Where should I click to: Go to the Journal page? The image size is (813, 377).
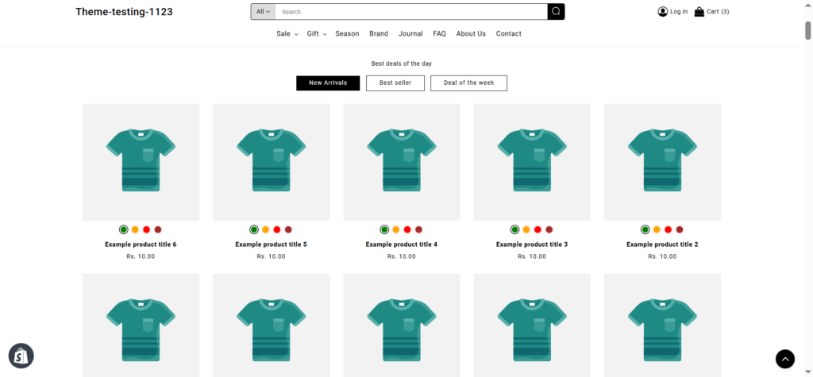click(410, 33)
